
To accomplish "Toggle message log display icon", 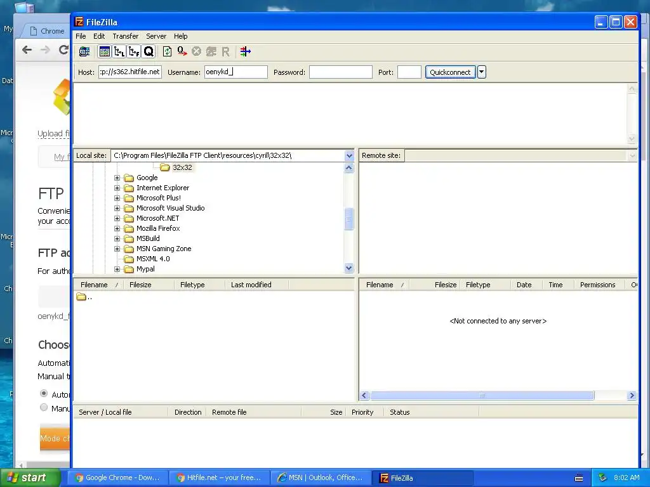I will (105, 52).
